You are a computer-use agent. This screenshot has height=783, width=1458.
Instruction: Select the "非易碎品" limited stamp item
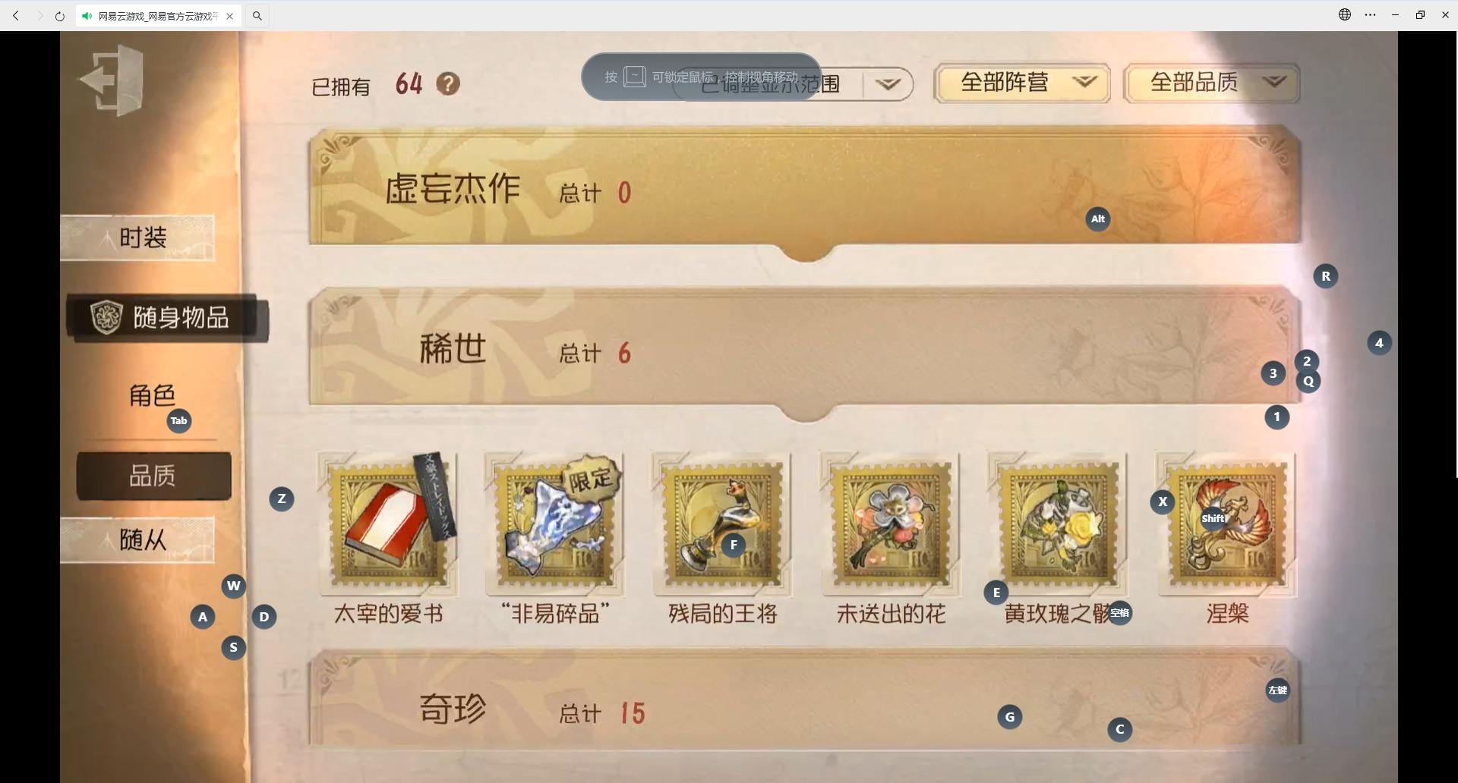tap(555, 524)
